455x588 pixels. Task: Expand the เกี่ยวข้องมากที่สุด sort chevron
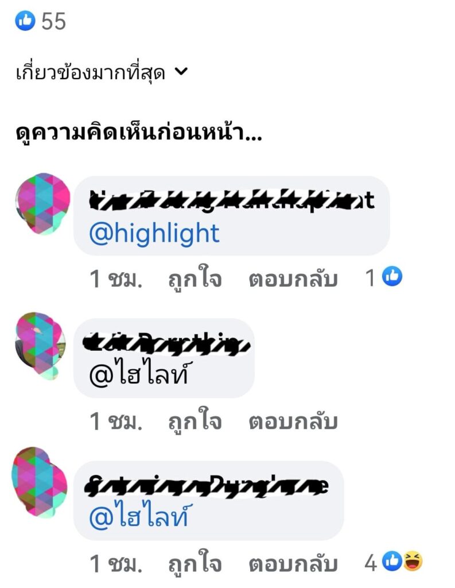[x=182, y=71]
